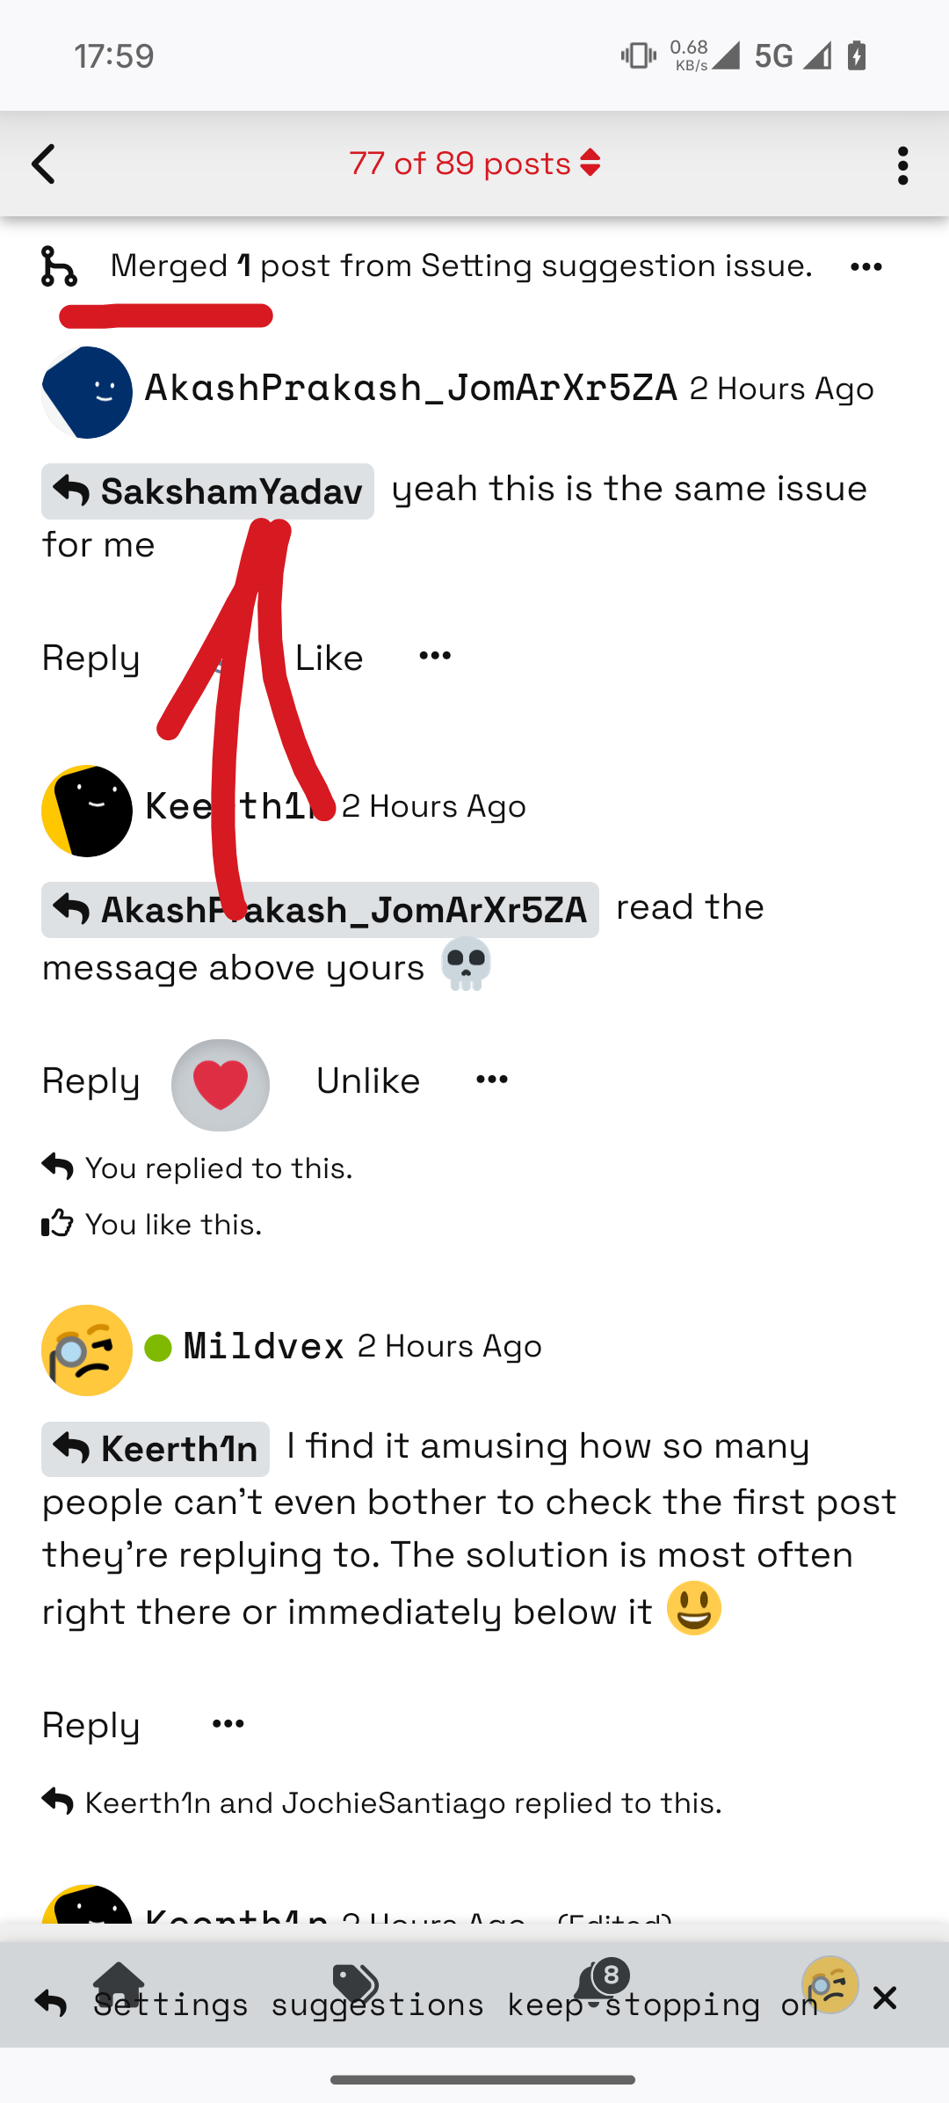This screenshot has width=949, height=2103.
Task: Like AkashPrakash's post
Action: point(329,658)
